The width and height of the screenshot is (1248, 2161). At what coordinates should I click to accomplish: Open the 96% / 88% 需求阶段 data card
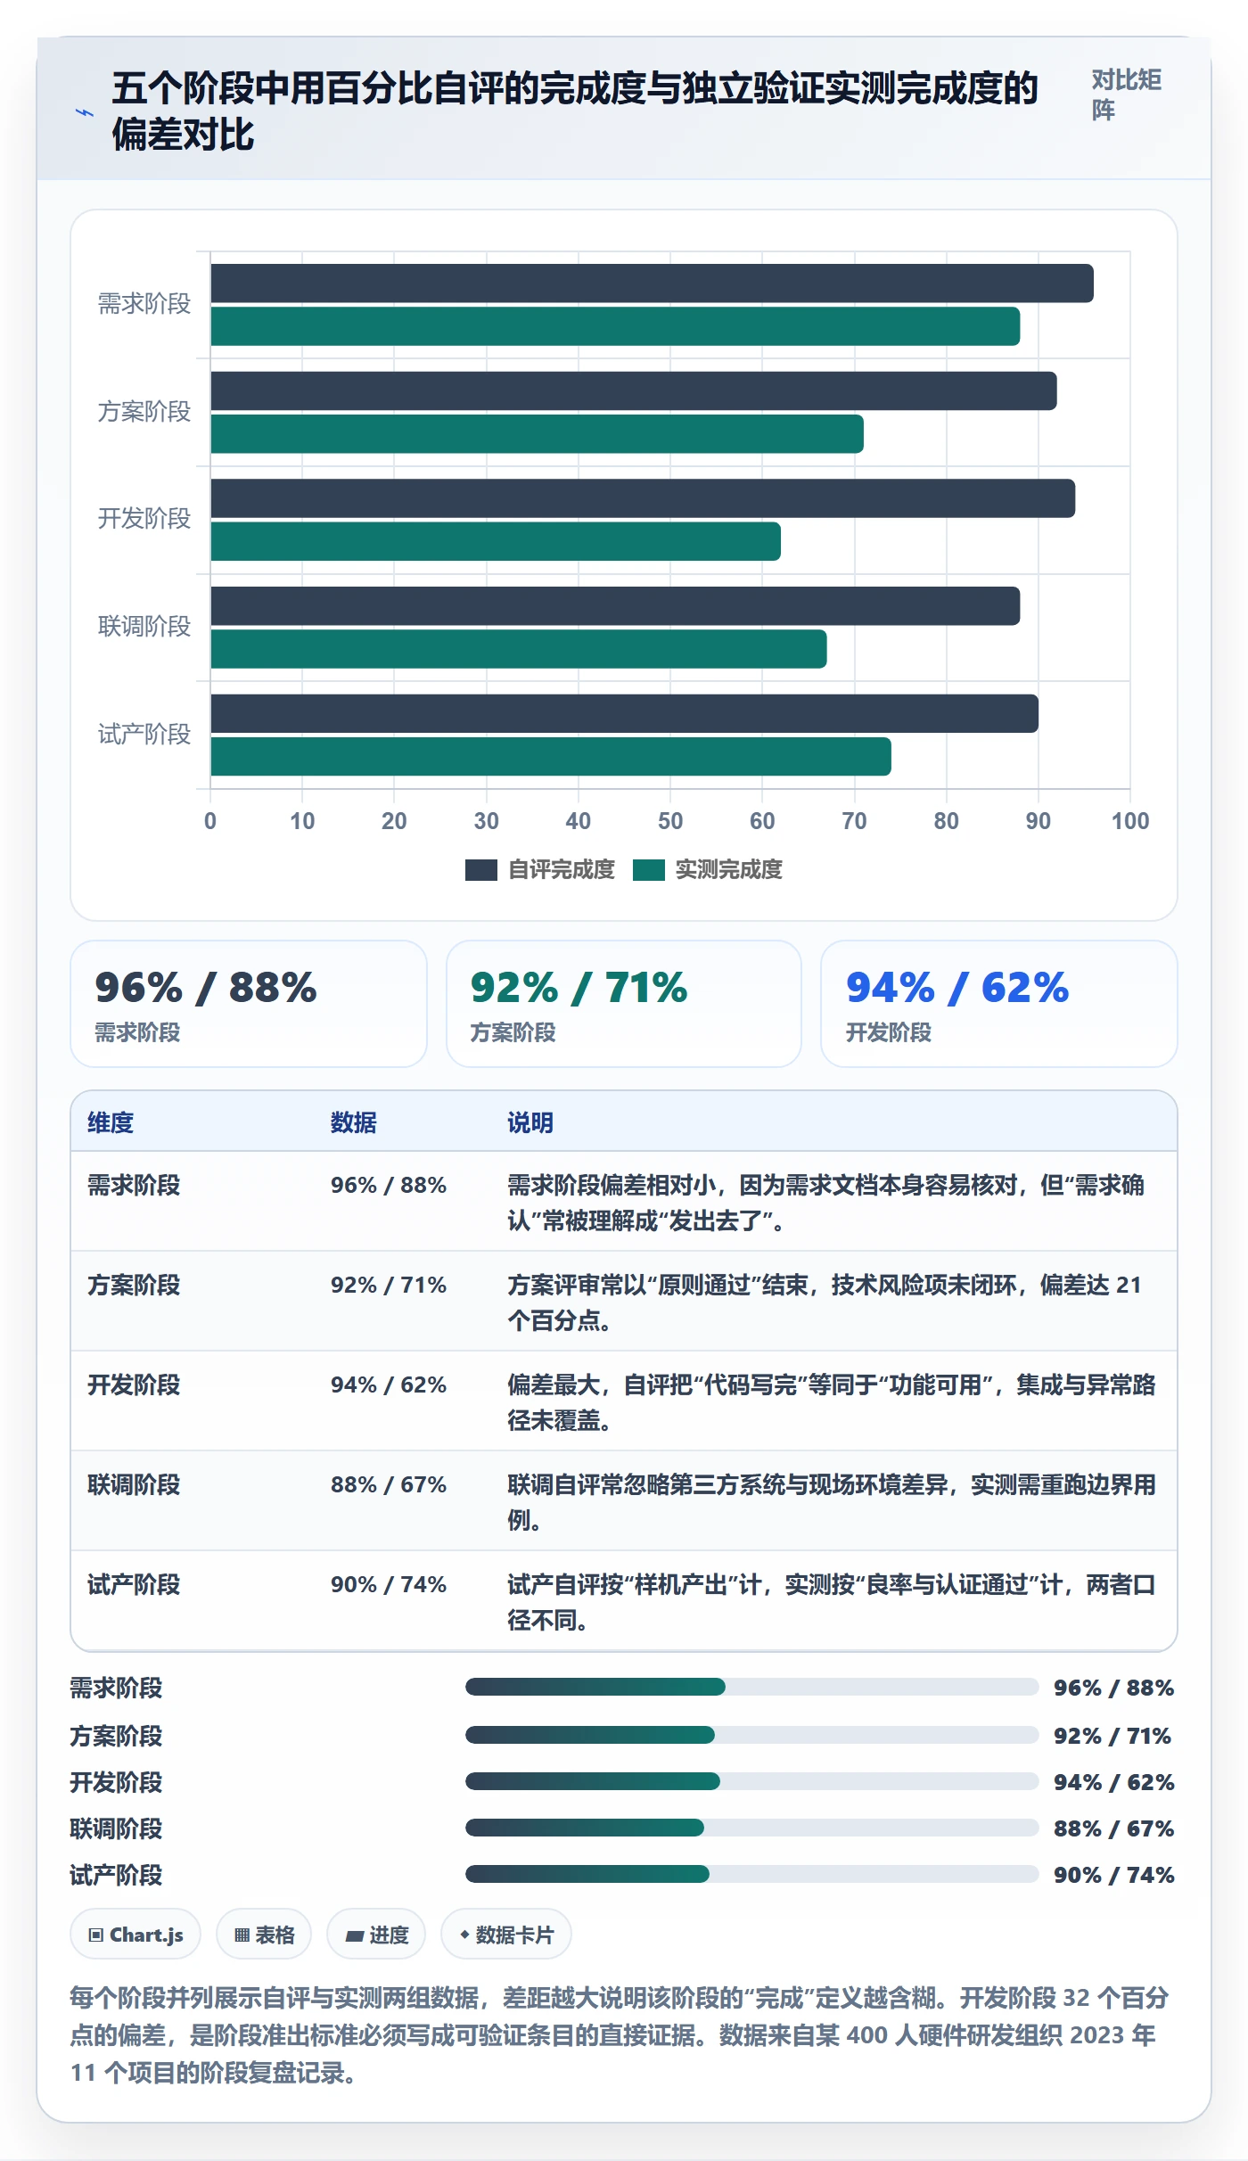click(249, 1004)
